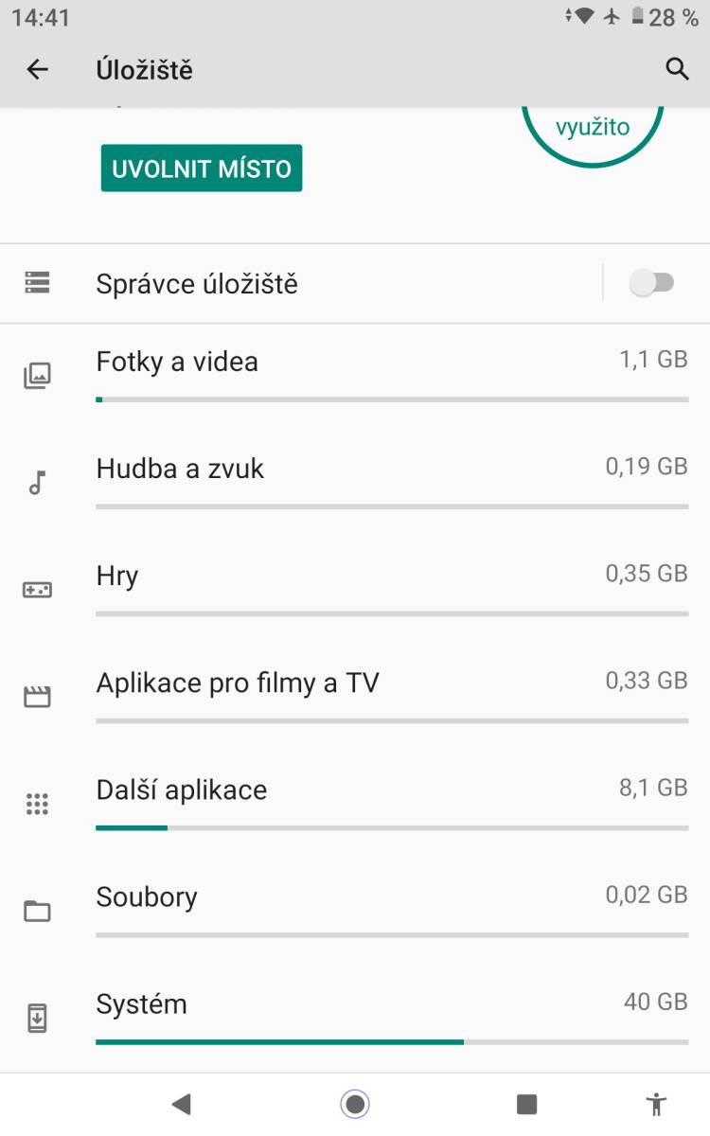Tap the recent apps square button
The height and width of the screenshot is (1136, 710).
[526, 1104]
